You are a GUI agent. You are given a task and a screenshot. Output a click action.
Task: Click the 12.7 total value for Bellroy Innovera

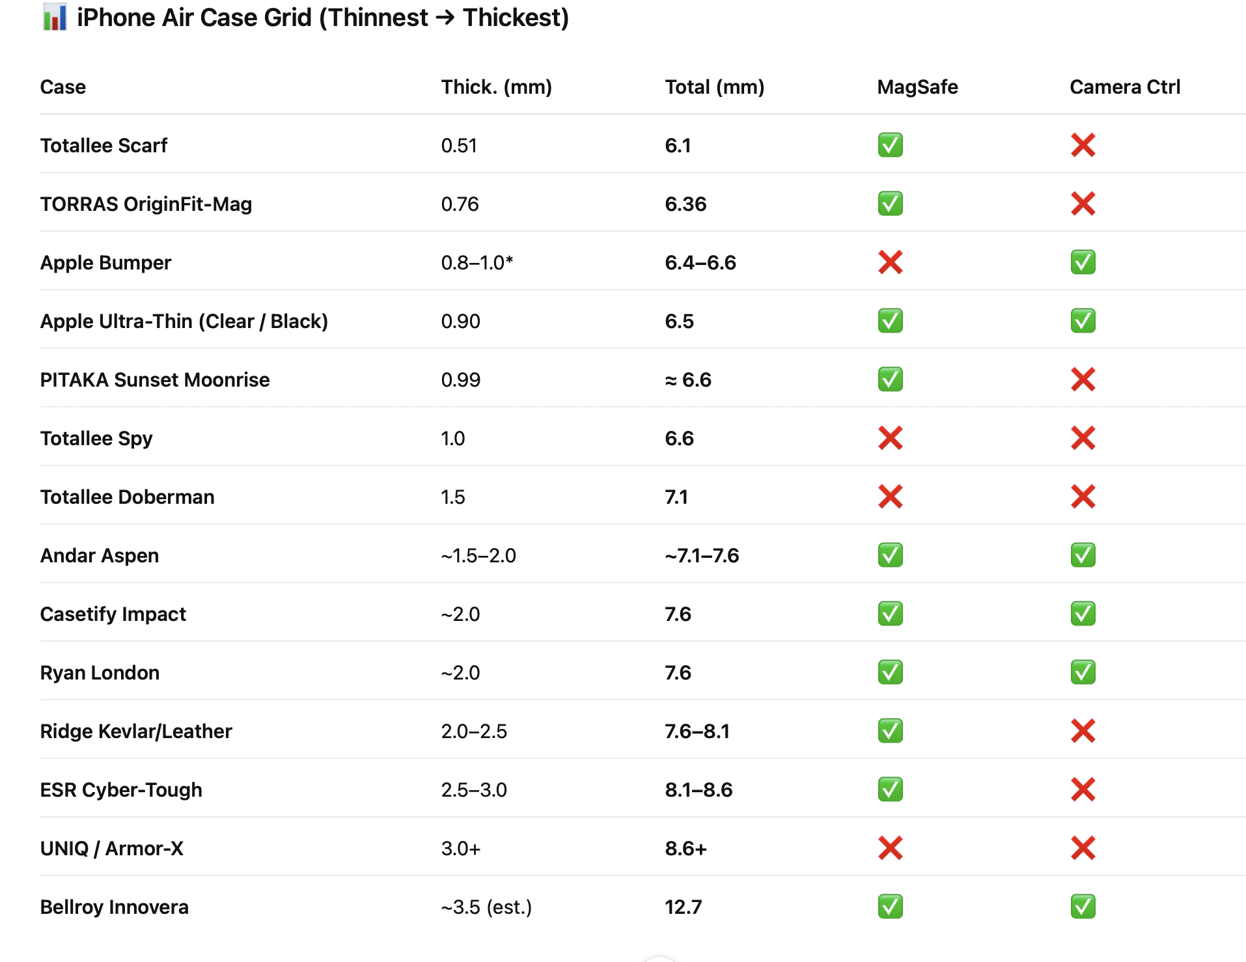[x=683, y=907]
